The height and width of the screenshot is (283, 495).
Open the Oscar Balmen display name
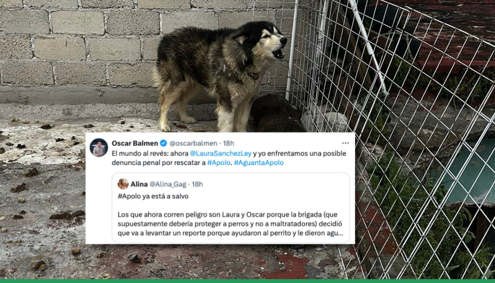[135, 143]
